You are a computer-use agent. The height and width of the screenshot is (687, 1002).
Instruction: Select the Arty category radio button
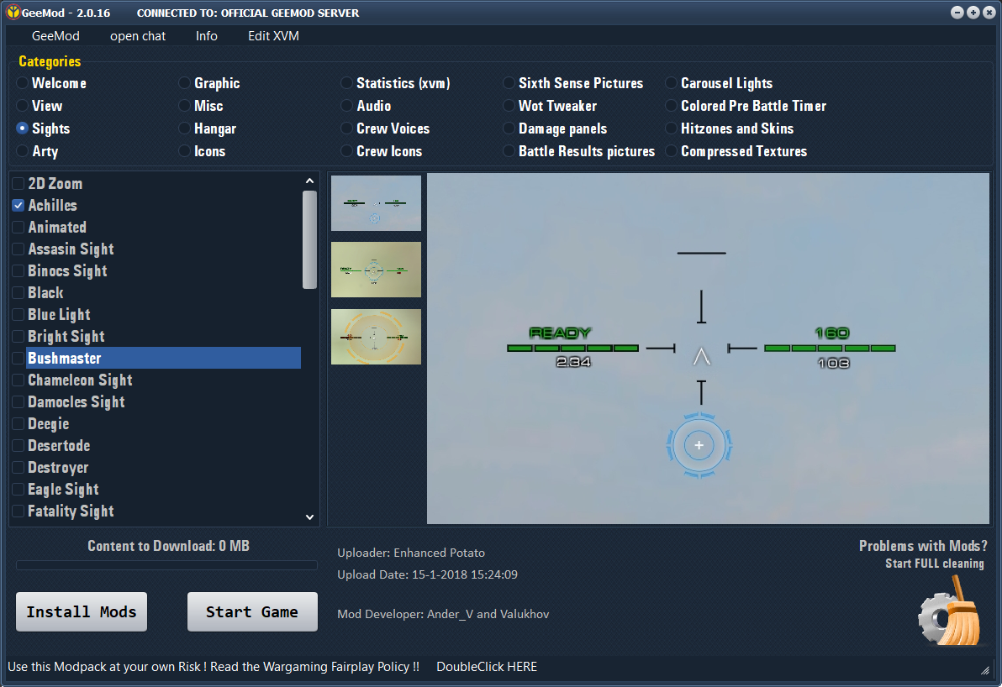(x=23, y=151)
